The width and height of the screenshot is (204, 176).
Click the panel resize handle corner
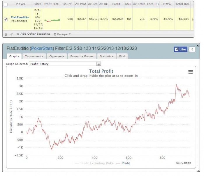pyautogui.click(x=198, y=171)
